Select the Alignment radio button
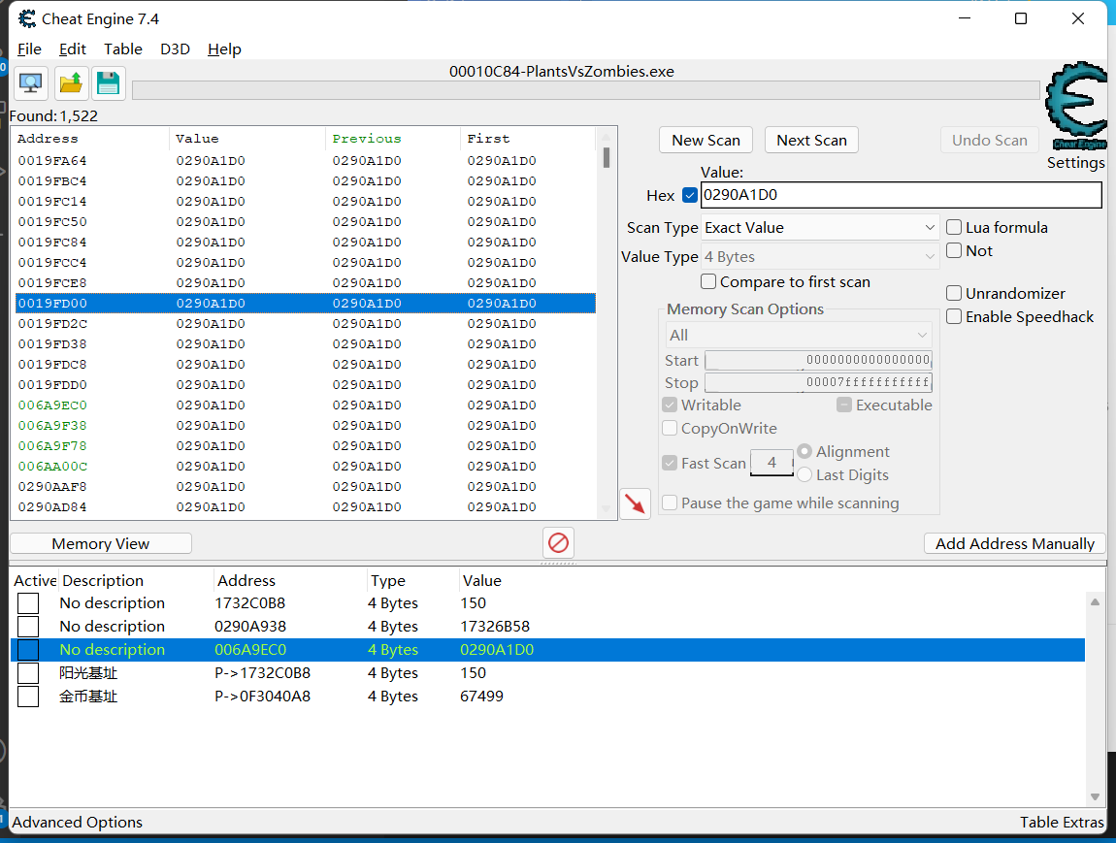Screen dimensions: 1116x843 pos(804,451)
